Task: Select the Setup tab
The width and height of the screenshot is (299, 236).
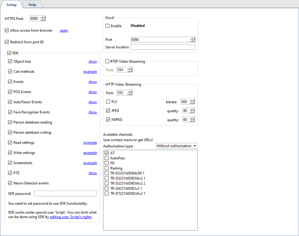Action: point(11,4)
